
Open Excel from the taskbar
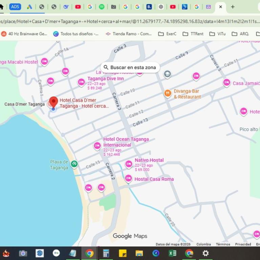click(172, 253)
